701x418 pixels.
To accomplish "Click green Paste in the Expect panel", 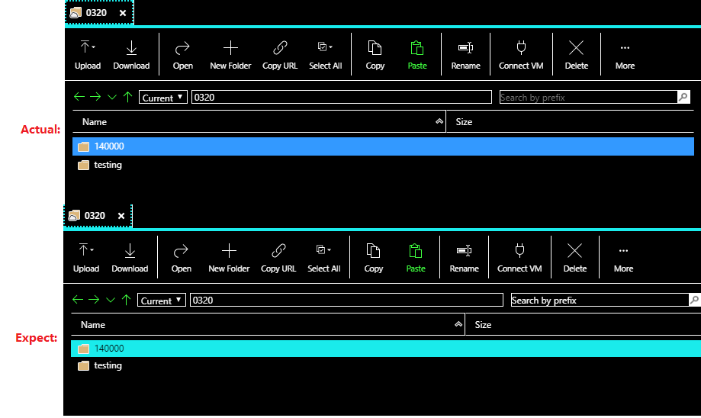I will pos(415,259).
